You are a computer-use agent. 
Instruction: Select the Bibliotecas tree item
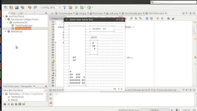point(17,31)
